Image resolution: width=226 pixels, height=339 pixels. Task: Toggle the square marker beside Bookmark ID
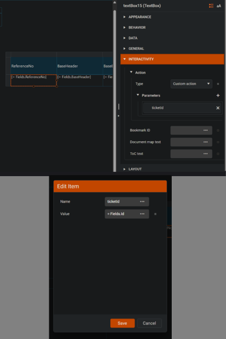tap(218, 130)
